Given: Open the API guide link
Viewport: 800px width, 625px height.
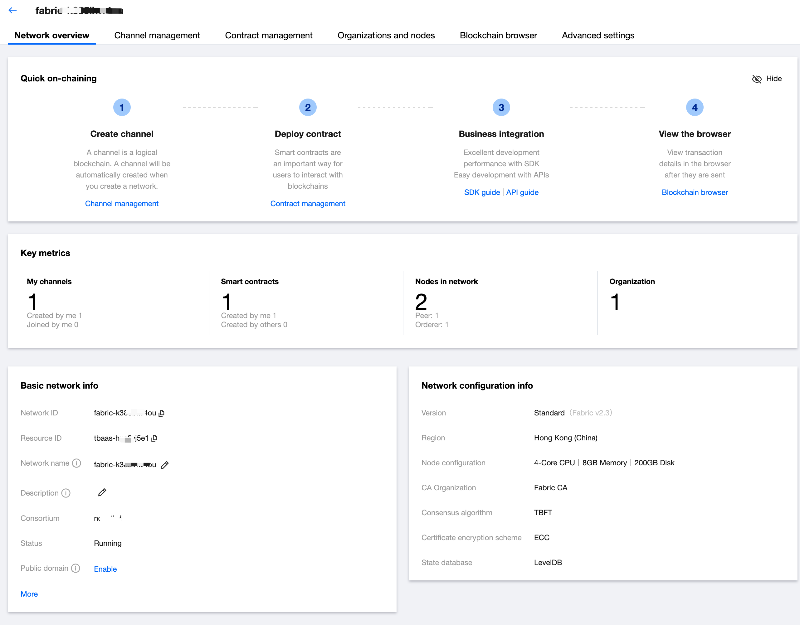Looking at the screenshot, I should 522,192.
